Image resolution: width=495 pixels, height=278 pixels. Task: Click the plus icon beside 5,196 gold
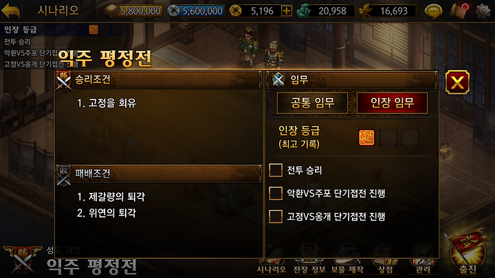(x=286, y=11)
